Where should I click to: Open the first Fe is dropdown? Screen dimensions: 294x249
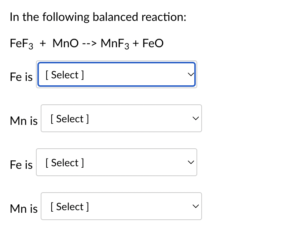pyautogui.click(x=117, y=74)
